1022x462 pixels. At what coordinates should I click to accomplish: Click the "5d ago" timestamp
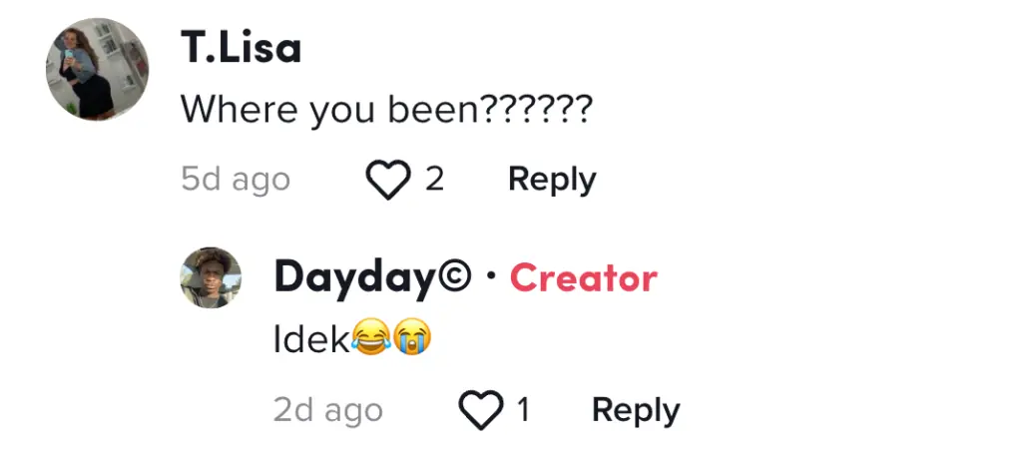click(x=236, y=181)
